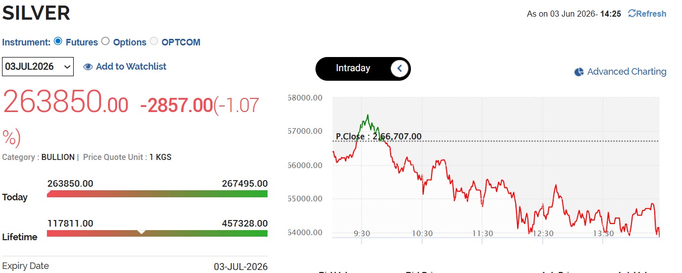The width and height of the screenshot is (682, 273).
Task: Click the Add to Watchlist link
Action: tap(131, 66)
